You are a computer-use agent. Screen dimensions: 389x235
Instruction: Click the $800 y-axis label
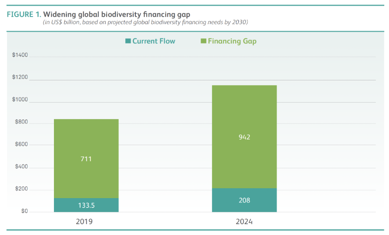pos(21,122)
